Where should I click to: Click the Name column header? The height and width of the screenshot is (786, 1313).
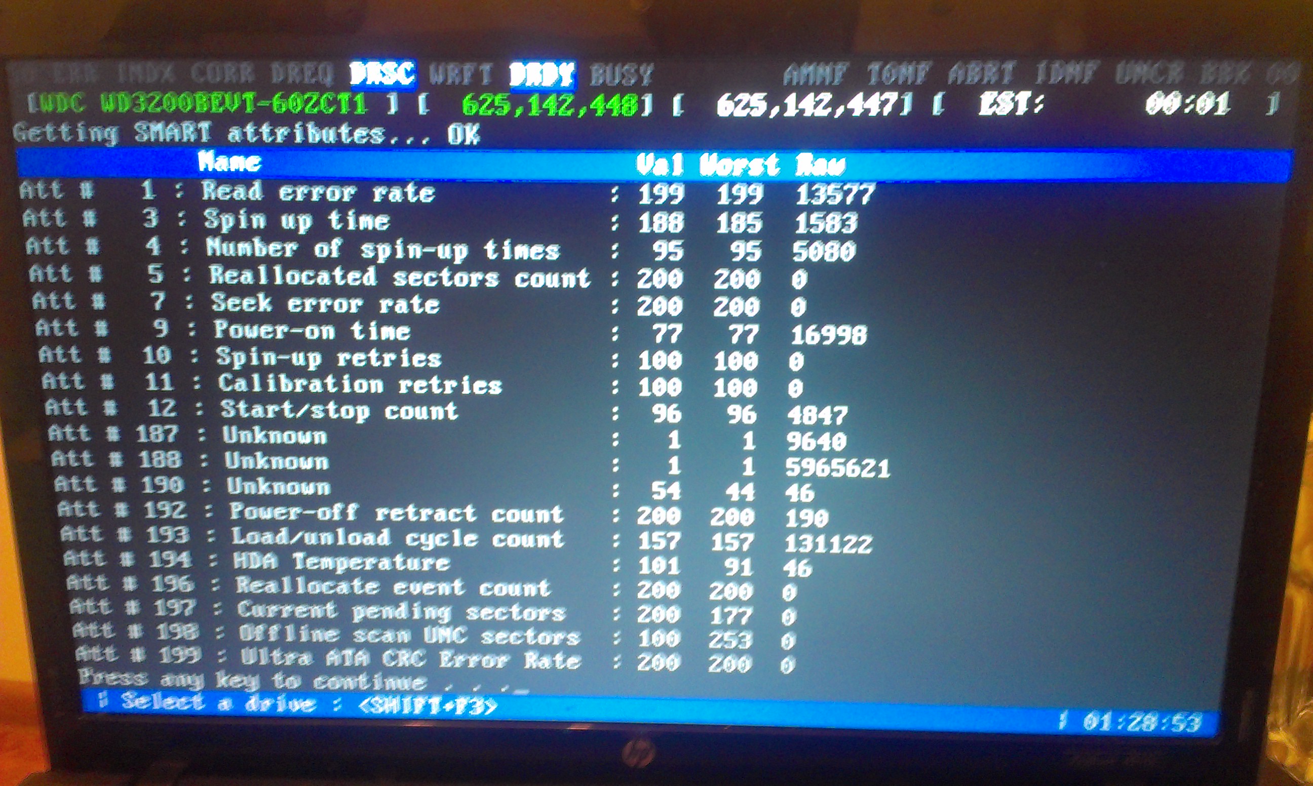pos(230,162)
